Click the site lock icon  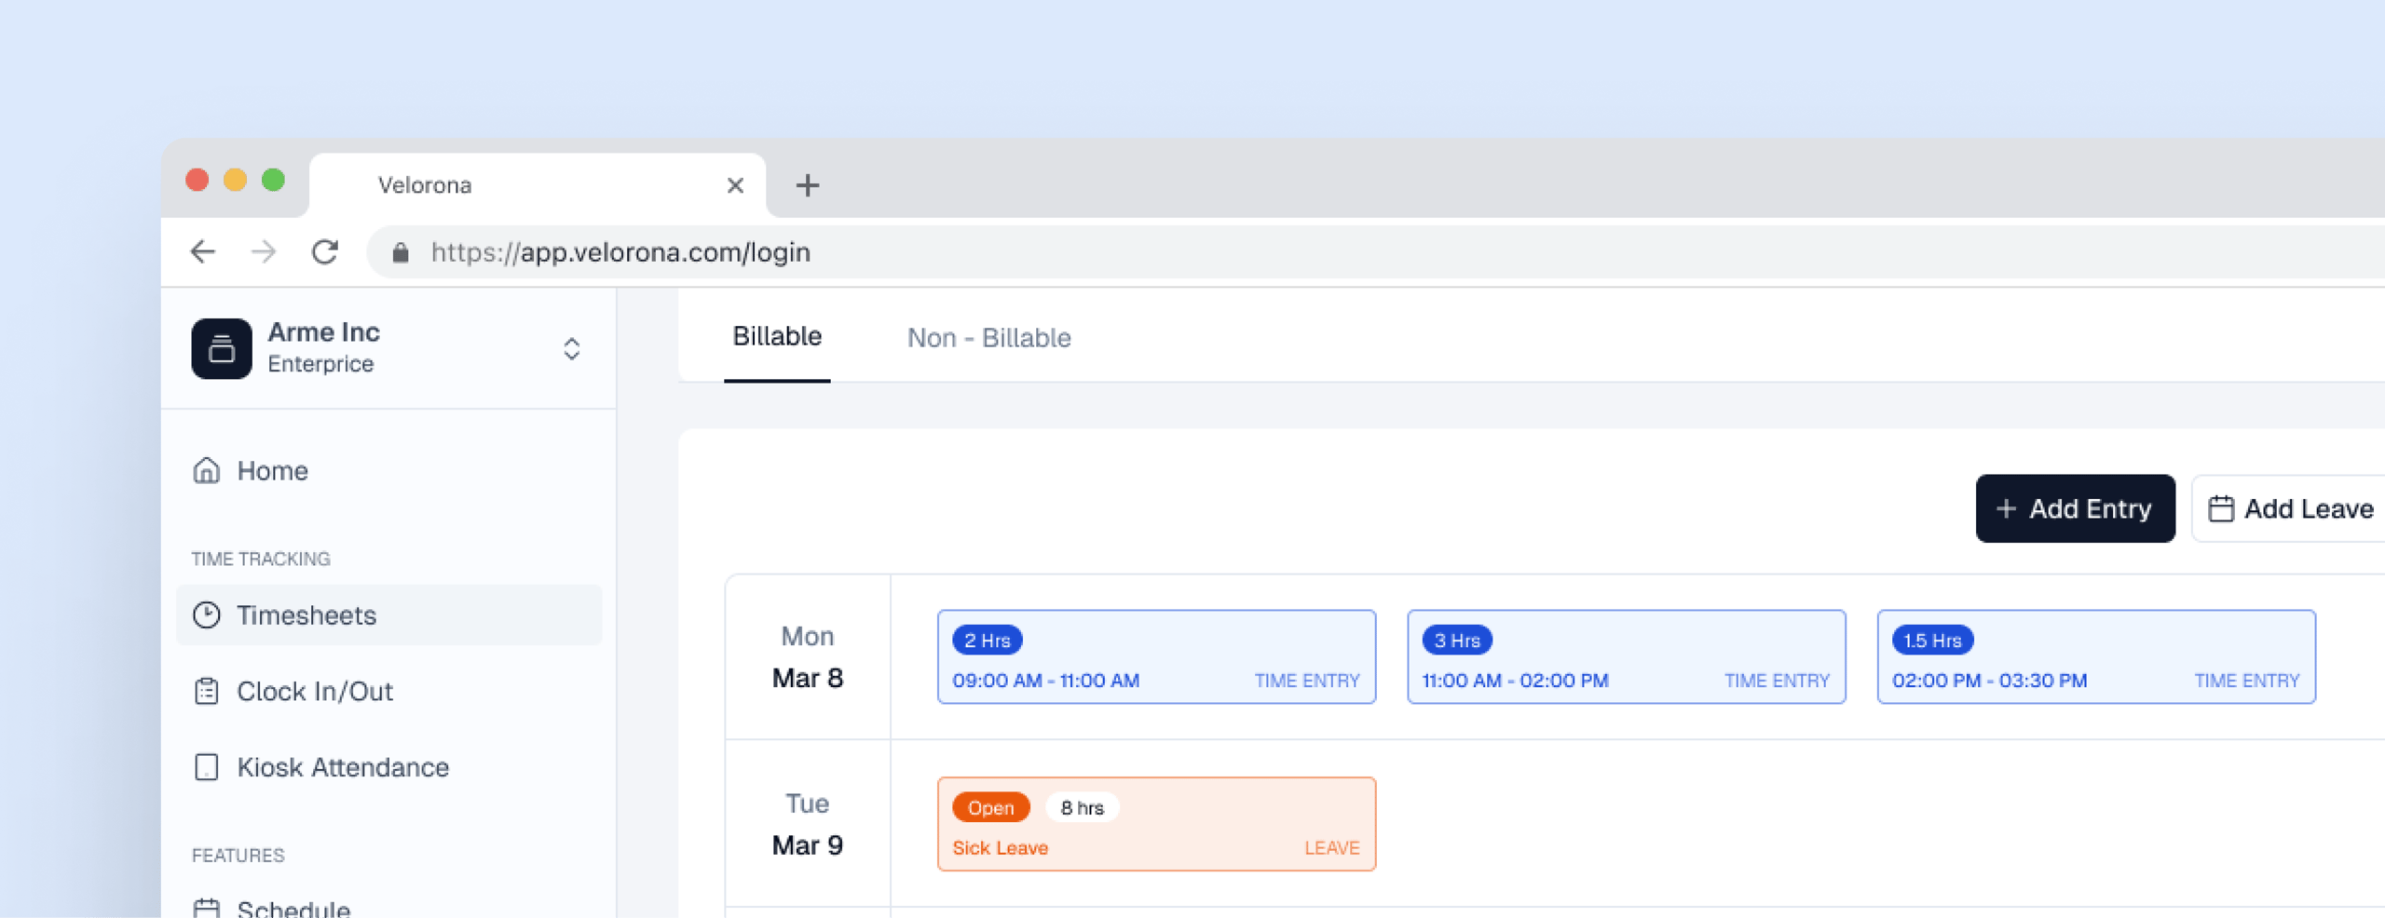(401, 252)
